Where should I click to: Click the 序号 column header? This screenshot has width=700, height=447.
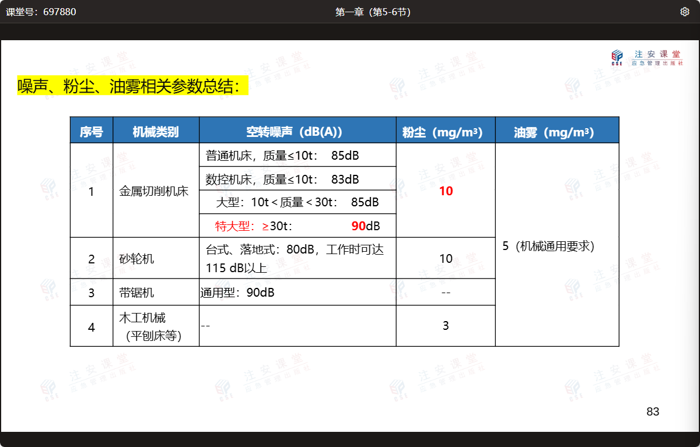[92, 132]
